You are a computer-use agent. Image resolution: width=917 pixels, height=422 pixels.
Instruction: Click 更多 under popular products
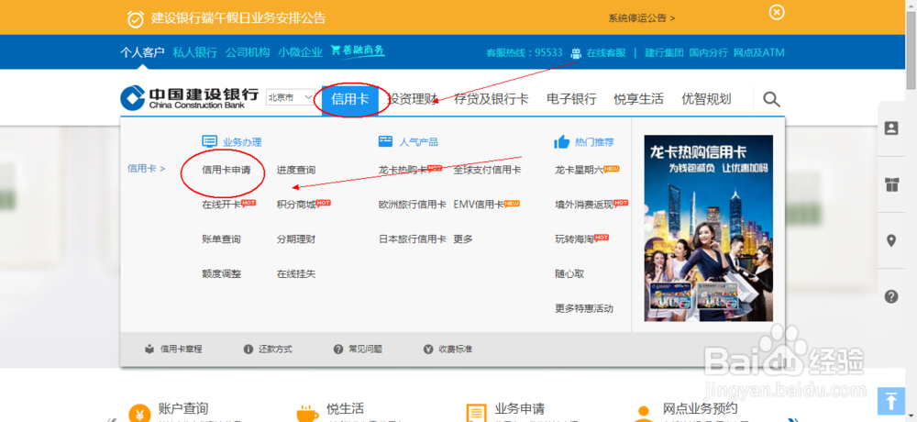point(462,239)
